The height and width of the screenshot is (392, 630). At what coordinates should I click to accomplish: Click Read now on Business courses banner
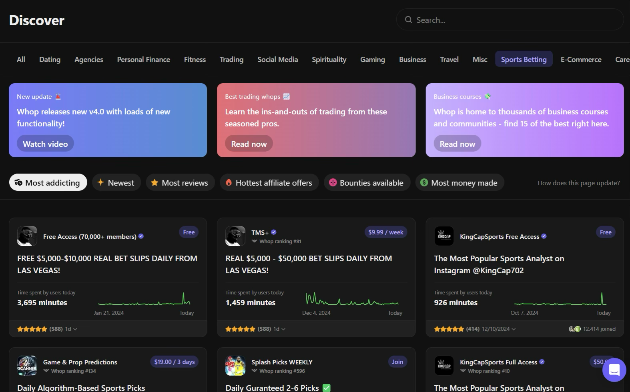click(457, 144)
